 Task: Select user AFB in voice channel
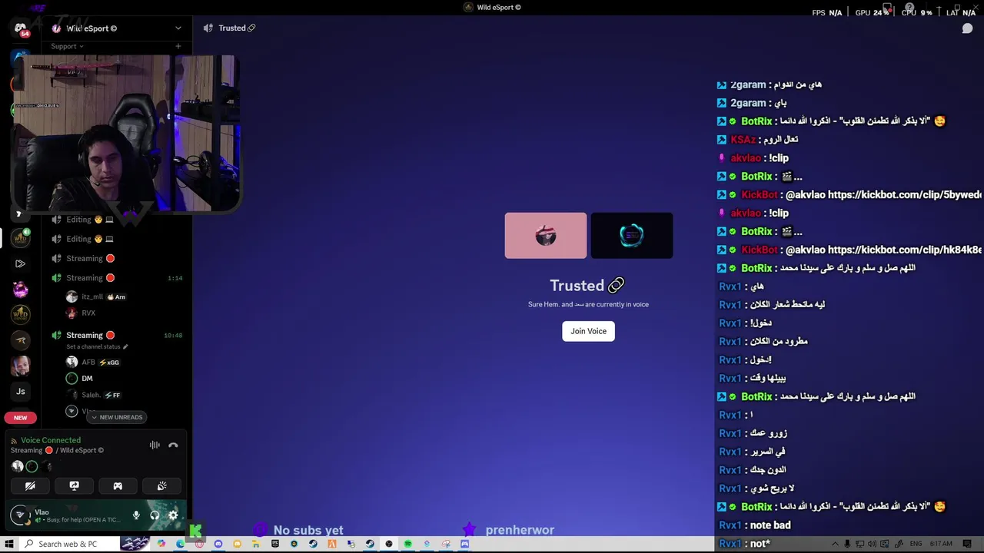click(x=93, y=362)
